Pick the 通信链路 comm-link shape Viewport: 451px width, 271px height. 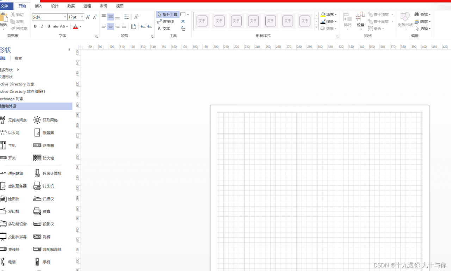pyautogui.click(x=12, y=173)
